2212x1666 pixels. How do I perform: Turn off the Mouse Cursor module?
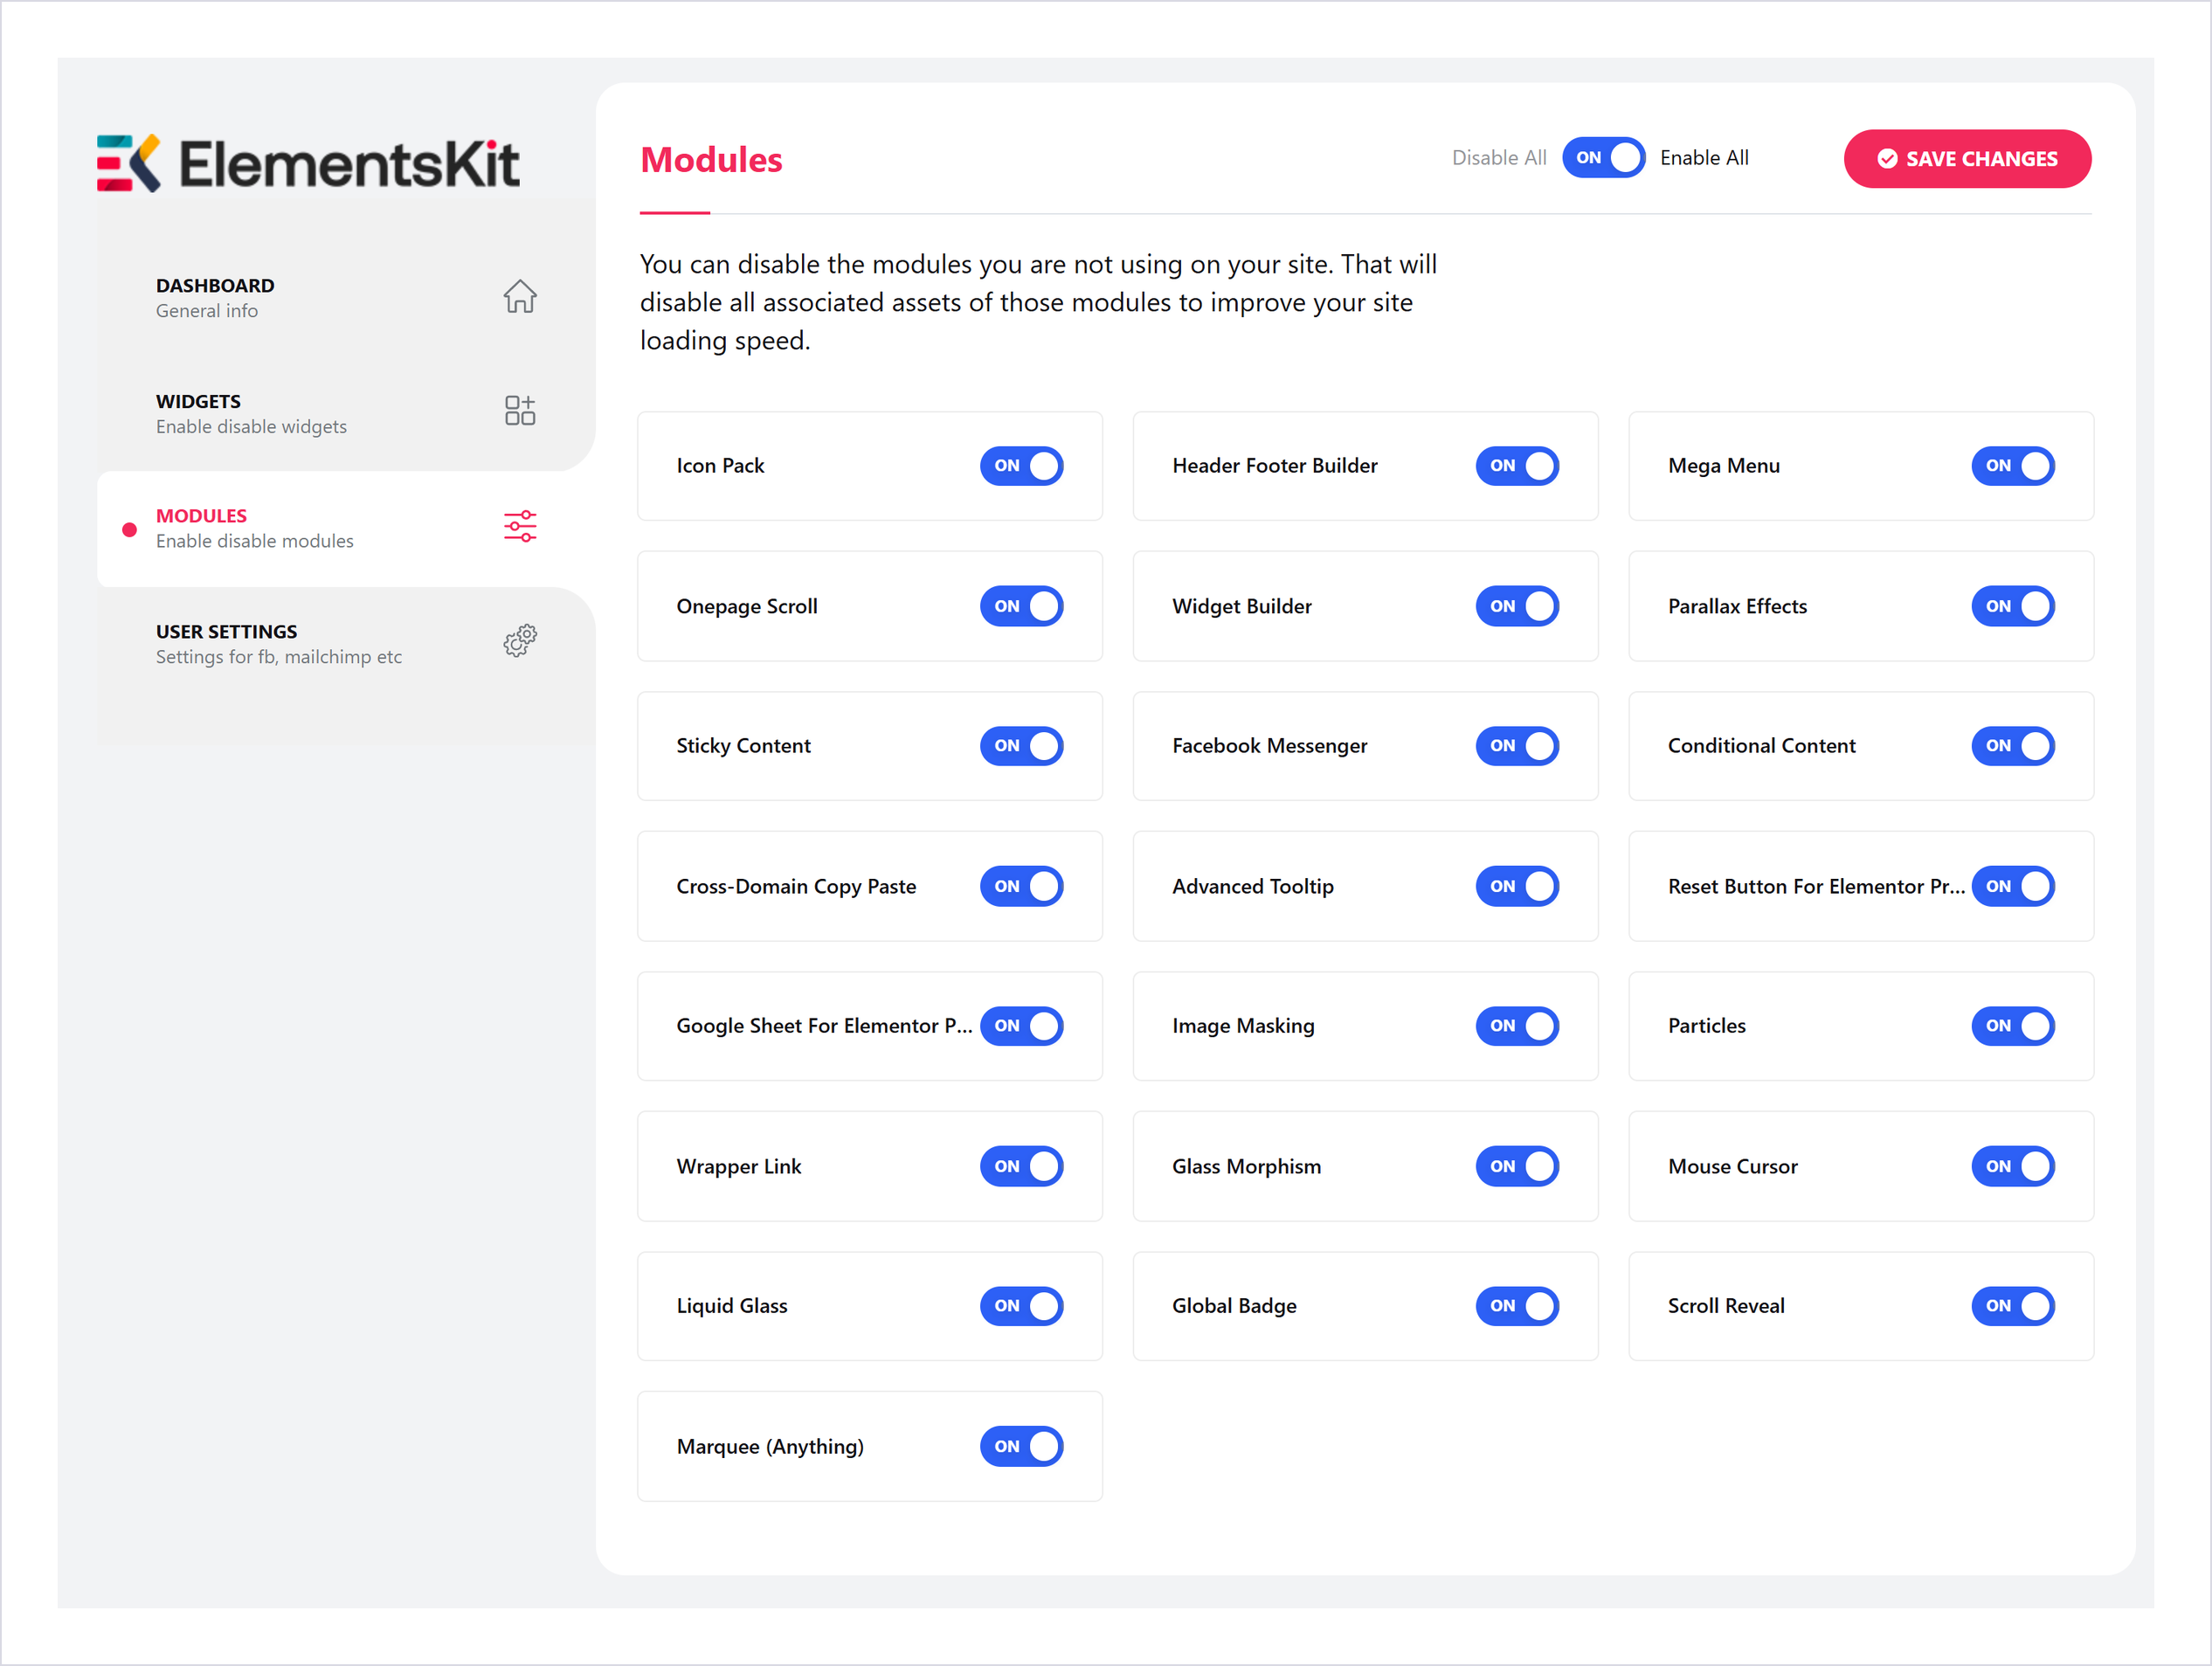[x=2012, y=1166]
